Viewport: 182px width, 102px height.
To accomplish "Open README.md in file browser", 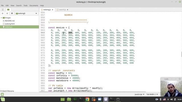I will (x=10, y=21).
